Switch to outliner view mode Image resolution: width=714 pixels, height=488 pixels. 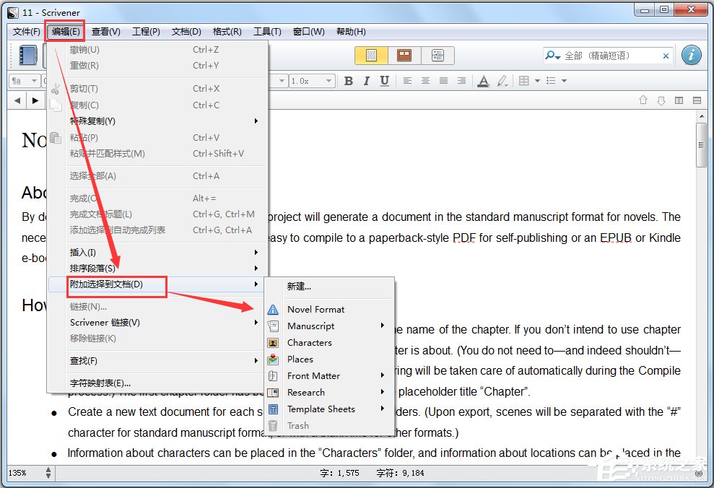click(437, 56)
